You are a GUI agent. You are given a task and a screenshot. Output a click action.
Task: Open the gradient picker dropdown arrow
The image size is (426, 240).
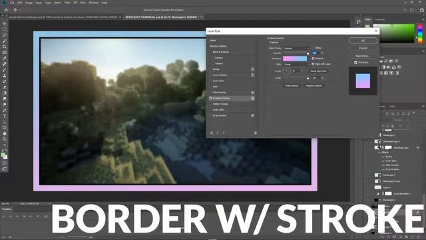click(x=309, y=59)
